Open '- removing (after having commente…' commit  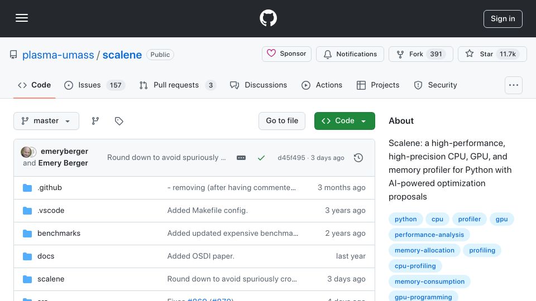tap(231, 188)
